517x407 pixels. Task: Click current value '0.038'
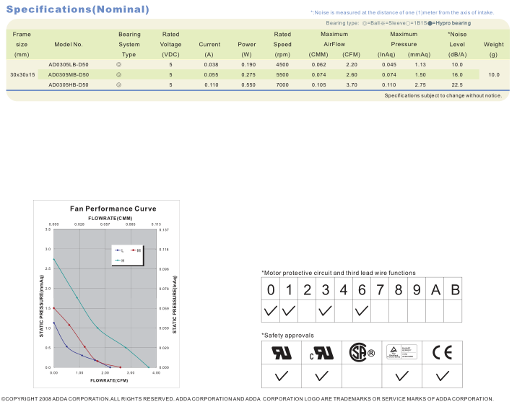click(x=211, y=65)
